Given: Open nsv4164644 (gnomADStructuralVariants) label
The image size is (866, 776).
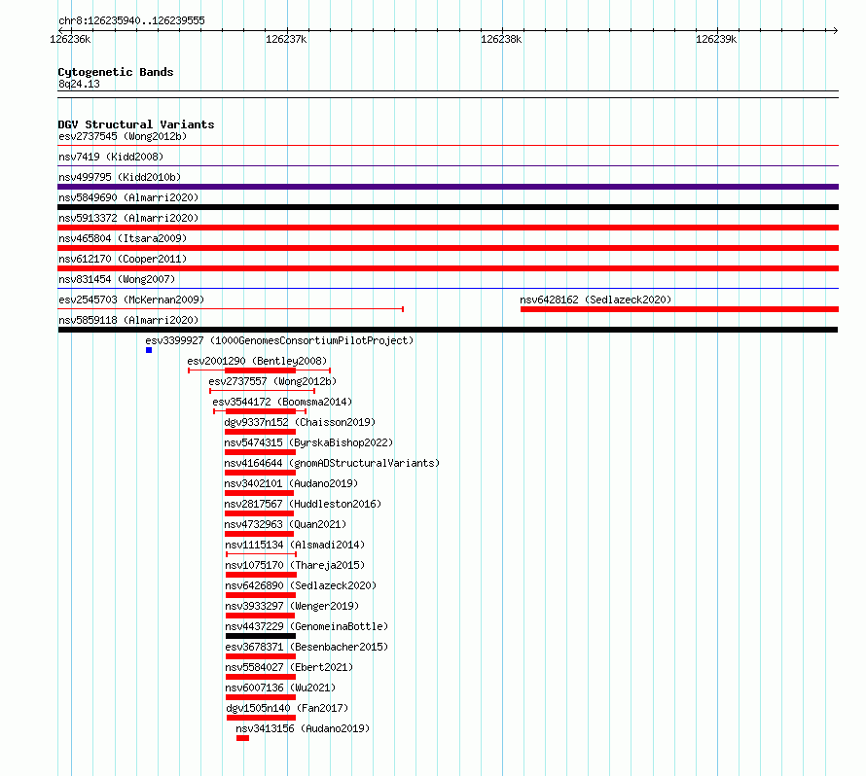Looking at the screenshot, I should [x=332, y=463].
